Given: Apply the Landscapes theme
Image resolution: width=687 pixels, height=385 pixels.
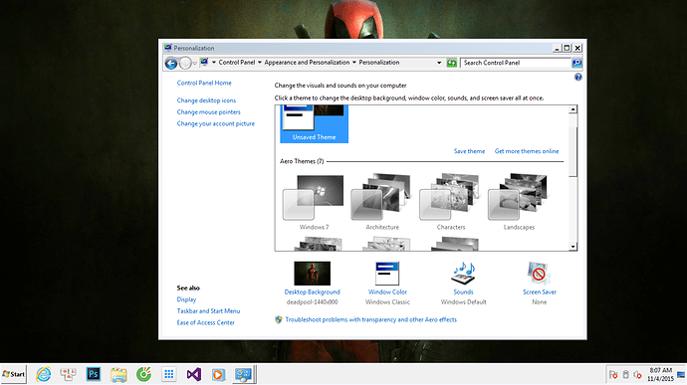Looking at the screenshot, I should click(x=519, y=203).
